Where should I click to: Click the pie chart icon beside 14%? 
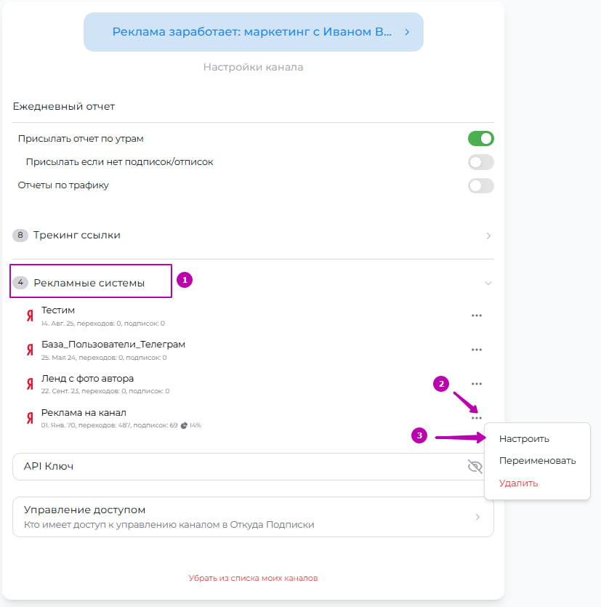point(184,425)
